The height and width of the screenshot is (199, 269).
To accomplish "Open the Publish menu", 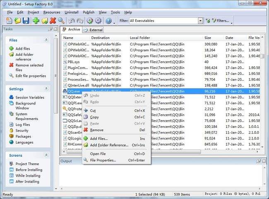I will pos(89,12).
